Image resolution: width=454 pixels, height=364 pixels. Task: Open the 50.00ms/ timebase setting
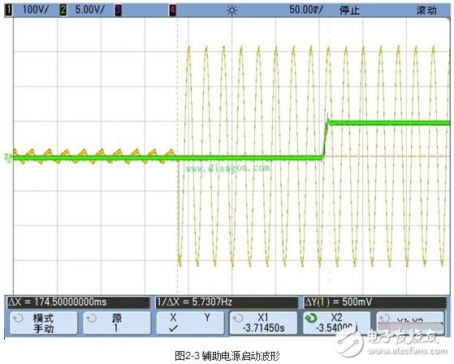305,10
